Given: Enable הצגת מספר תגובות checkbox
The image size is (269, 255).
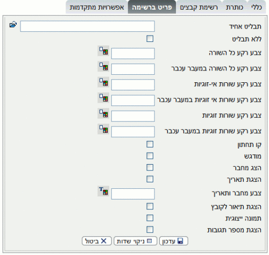Looking at the screenshot, I should pyautogui.click(x=150, y=230).
